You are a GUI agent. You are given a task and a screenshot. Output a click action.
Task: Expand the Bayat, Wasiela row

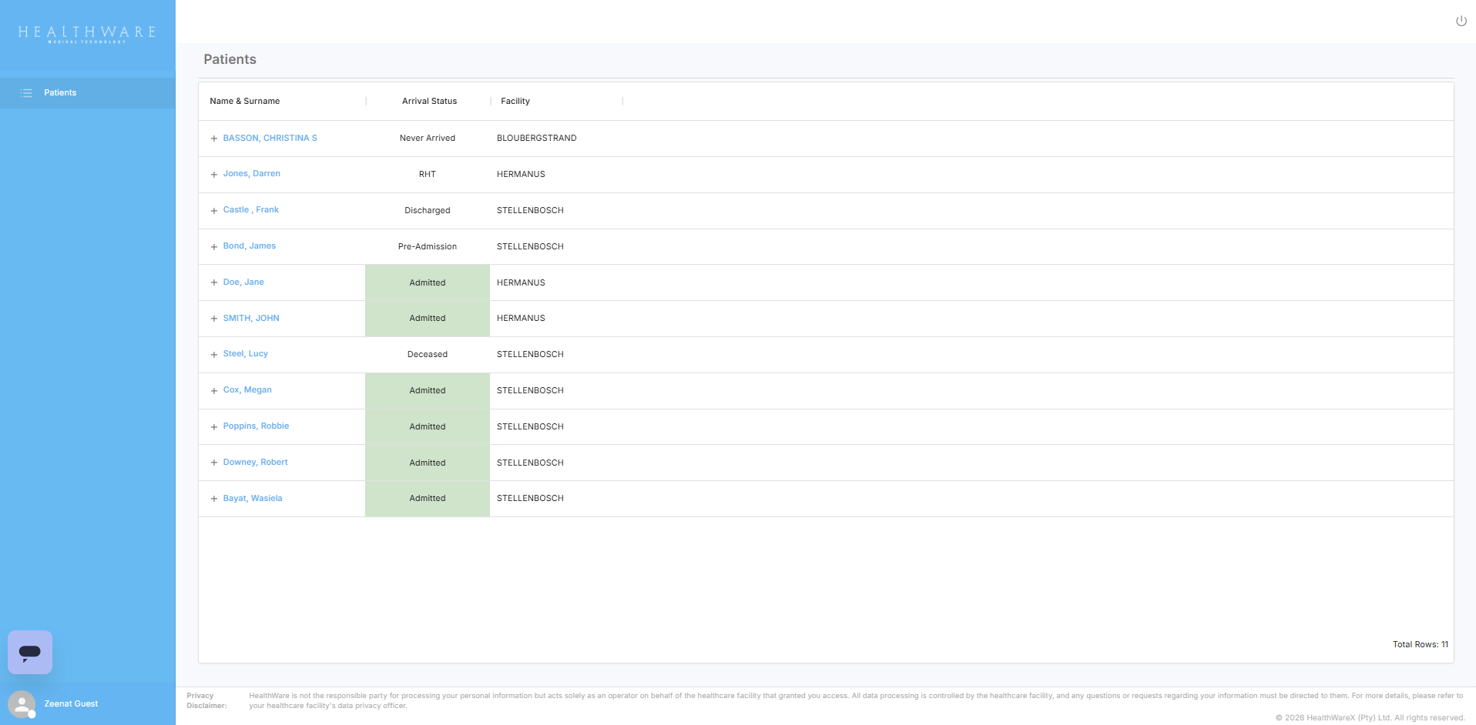(x=214, y=499)
